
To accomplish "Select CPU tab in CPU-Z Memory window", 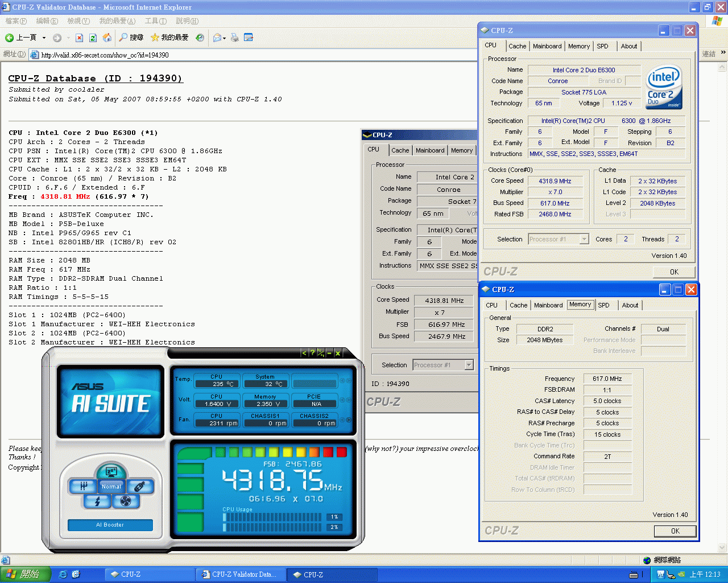I will [492, 306].
